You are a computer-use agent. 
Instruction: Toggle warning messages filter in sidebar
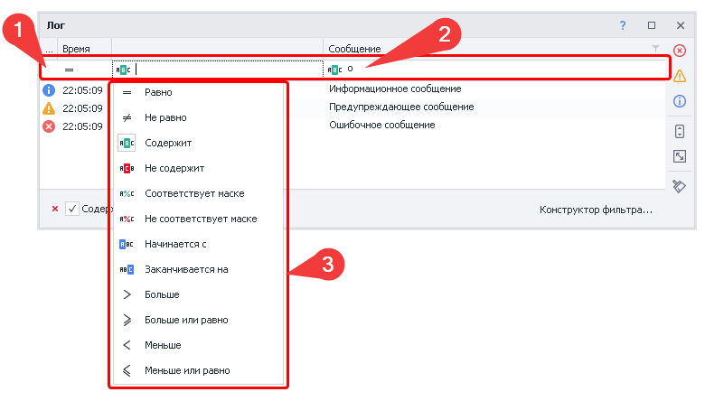[x=680, y=76]
